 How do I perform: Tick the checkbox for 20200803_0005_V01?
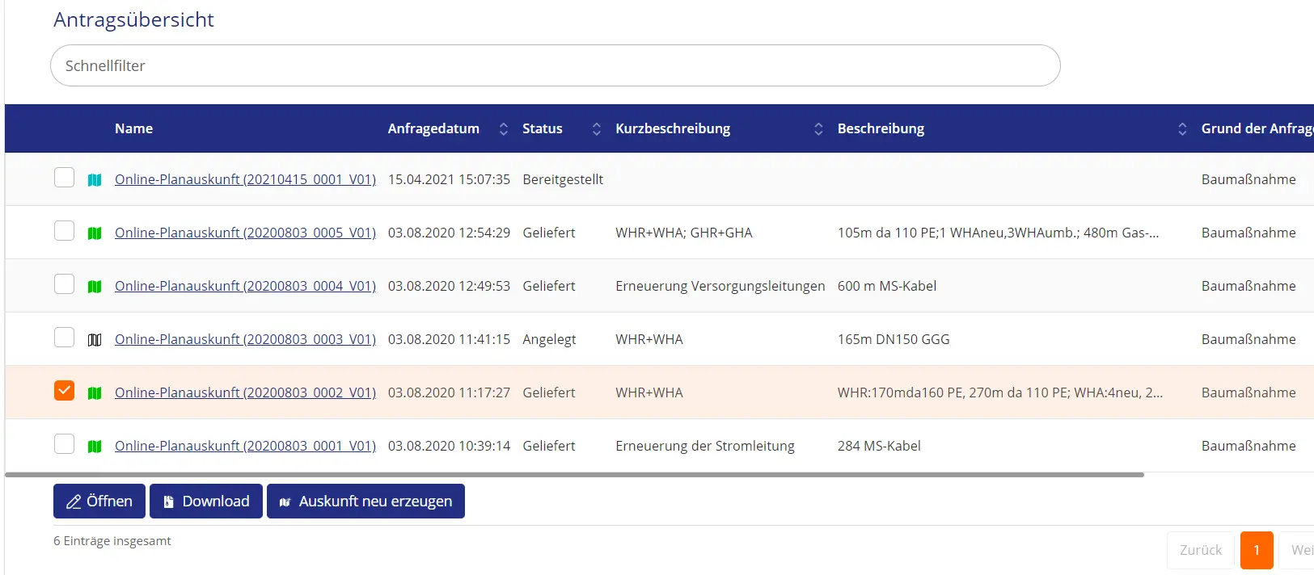pos(64,230)
